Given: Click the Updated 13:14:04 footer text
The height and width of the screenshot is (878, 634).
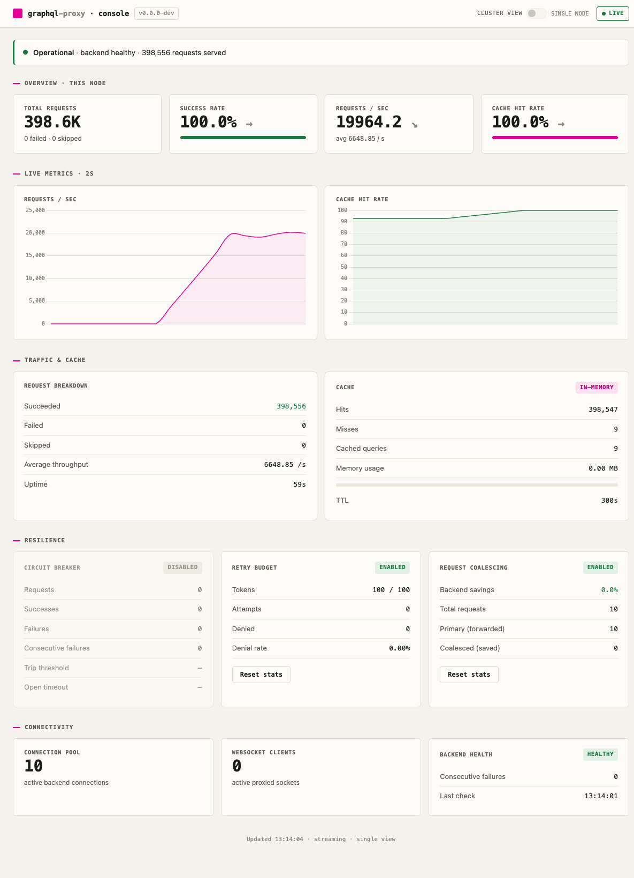Looking at the screenshot, I should pyautogui.click(x=275, y=839).
